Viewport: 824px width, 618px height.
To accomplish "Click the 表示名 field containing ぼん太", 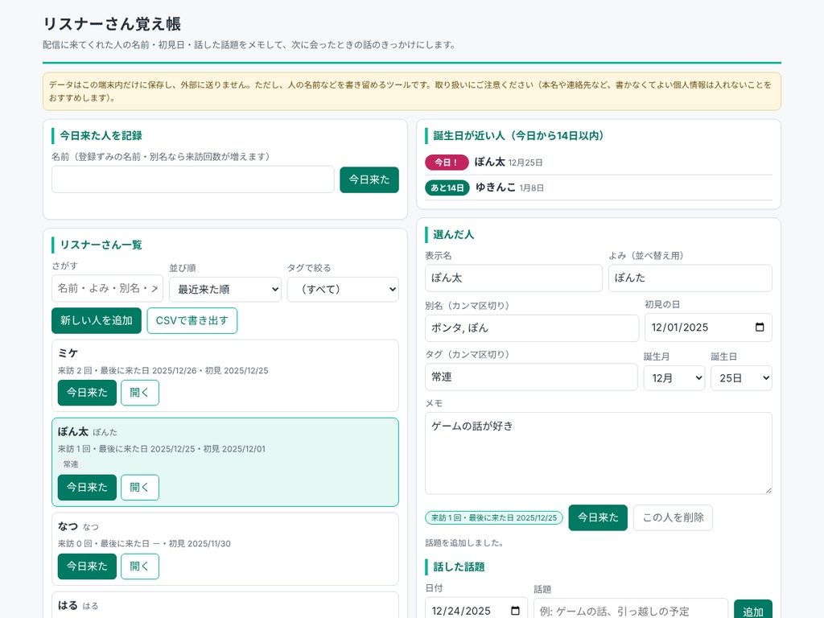I will [x=514, y=278].
